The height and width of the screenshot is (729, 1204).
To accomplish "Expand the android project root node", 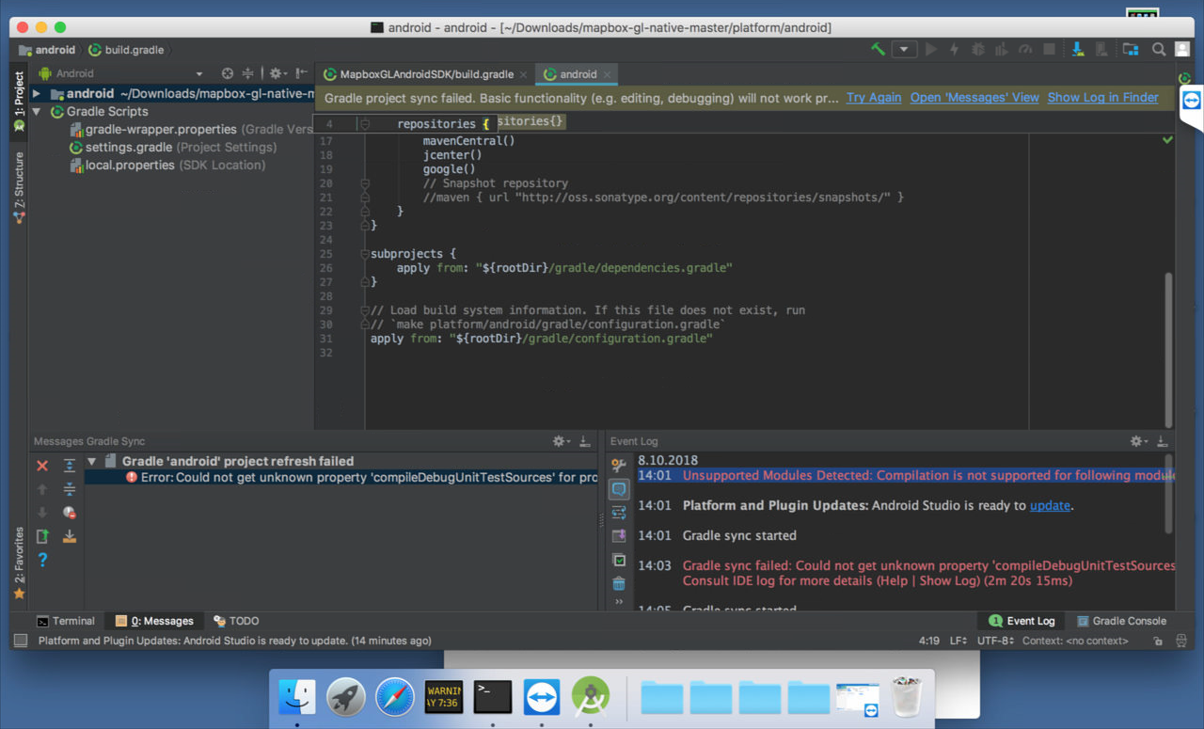I will tap(37, 94).
